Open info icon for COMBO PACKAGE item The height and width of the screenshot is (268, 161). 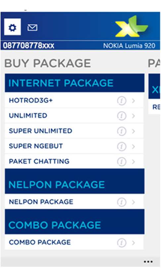coord(122,243)
